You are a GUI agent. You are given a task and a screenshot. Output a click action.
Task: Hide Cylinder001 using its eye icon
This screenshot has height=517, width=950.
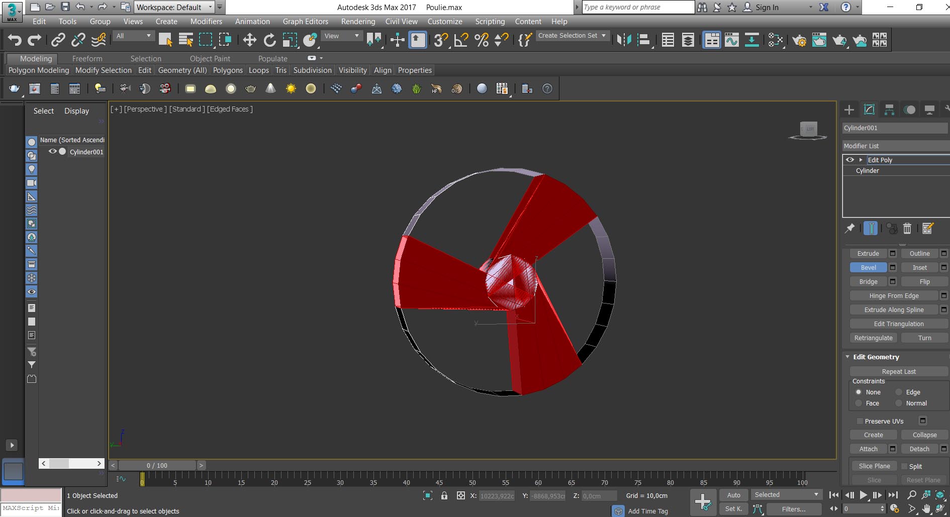(52, 151)
